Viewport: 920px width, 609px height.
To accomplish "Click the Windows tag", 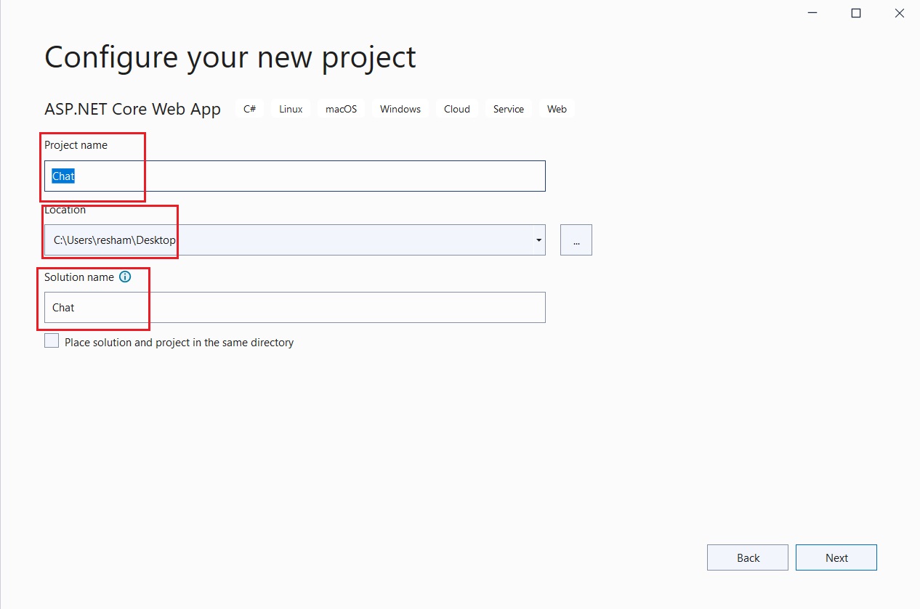I will [400, 109].
